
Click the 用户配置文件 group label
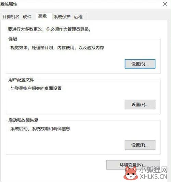pos(21,80)
